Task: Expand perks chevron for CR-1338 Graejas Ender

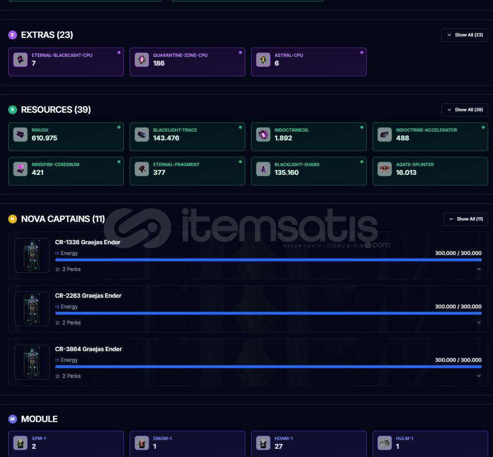Action: click(479, 269)
